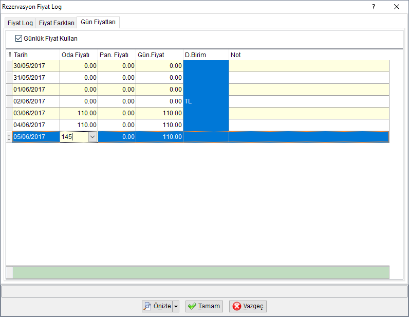409x317 pixels.
Task: Toggle the Günlük Fiyat Kullan checkbox
Action: coord(18,39)
